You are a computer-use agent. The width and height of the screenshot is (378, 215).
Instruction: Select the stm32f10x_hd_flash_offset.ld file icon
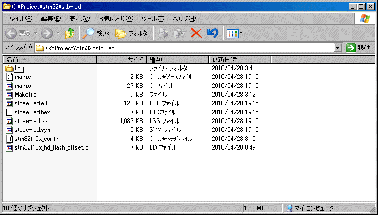coord(9,147)
